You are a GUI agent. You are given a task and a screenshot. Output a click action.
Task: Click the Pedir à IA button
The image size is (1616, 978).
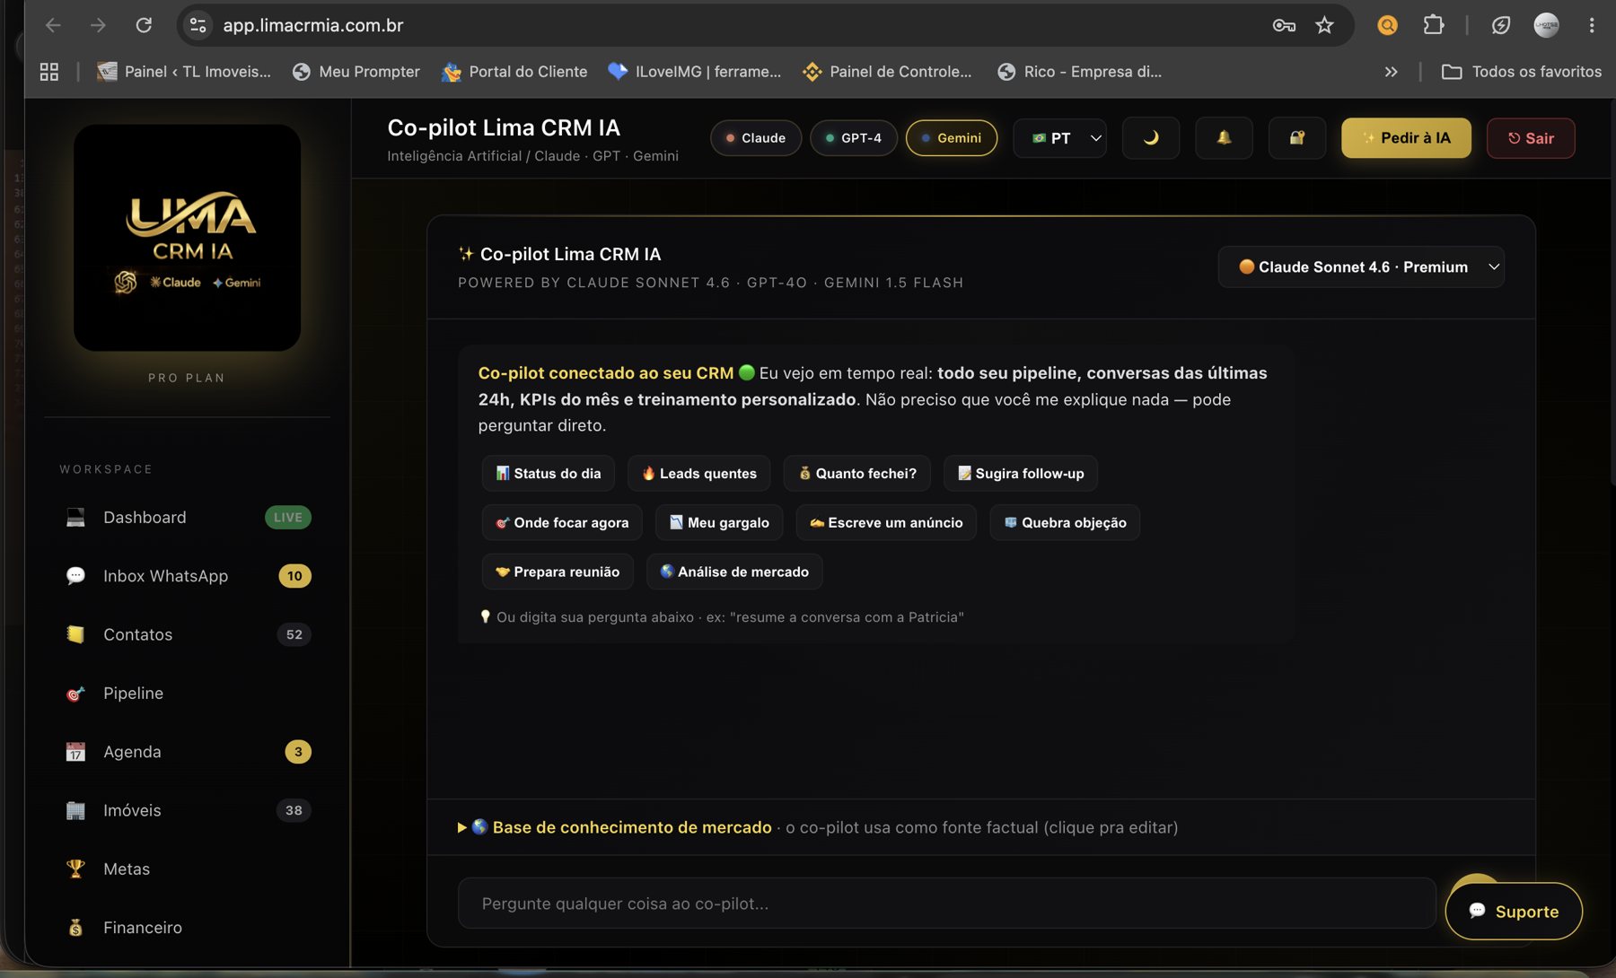tap(1406, 138)
